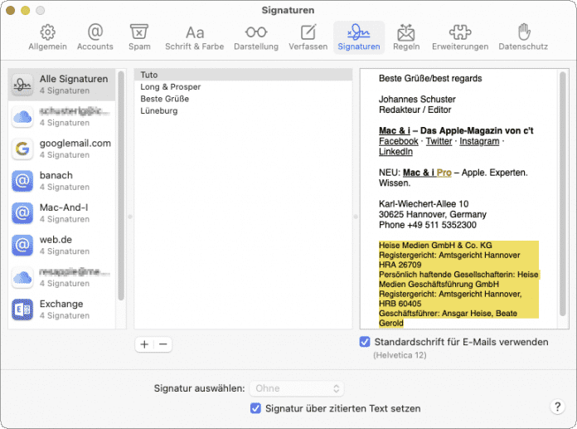This screenshot has height=429, width=577.
Task: Open Schrift & Farbe Aa icon
Action: (195, 32)
